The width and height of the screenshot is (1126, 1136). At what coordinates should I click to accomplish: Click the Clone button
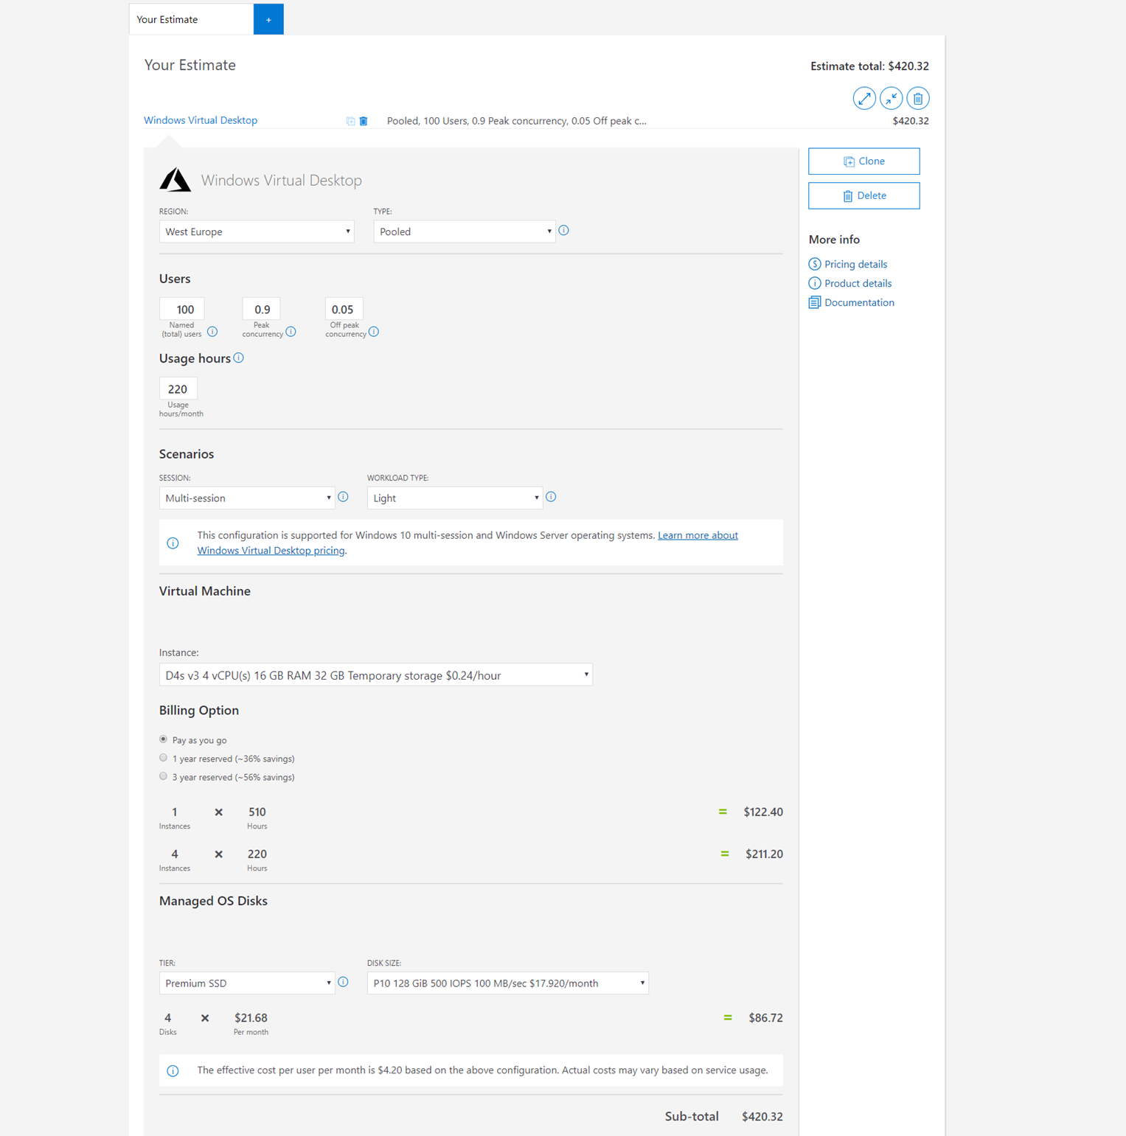863,161
